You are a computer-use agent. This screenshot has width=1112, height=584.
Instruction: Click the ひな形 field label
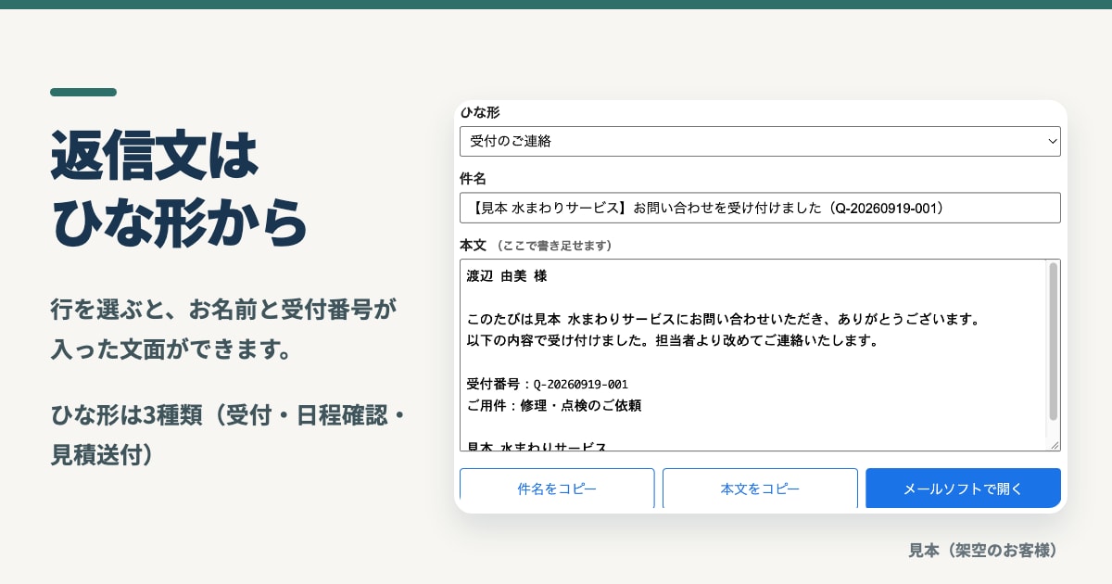(480, 112)
